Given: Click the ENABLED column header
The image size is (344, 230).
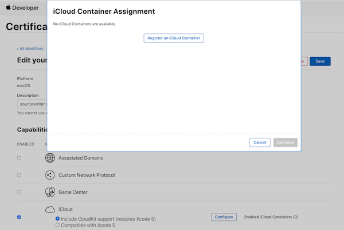Looking at the screenshot, I should pos(26,144).
